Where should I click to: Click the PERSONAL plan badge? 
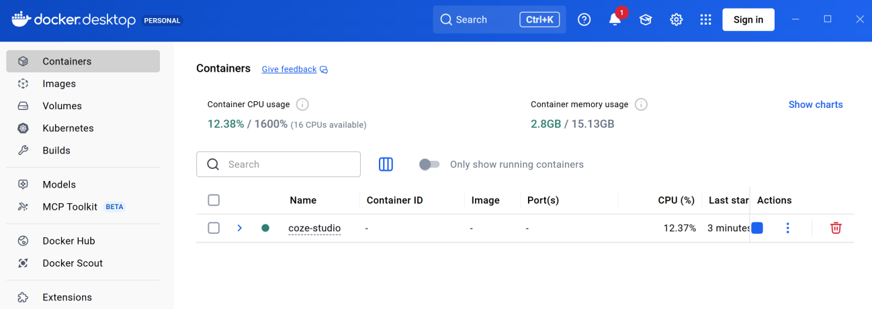pos(163,20)
